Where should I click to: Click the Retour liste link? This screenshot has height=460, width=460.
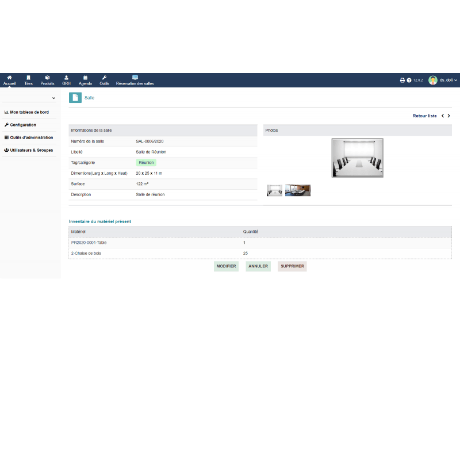pyautogui.click(x=424, y=116)
